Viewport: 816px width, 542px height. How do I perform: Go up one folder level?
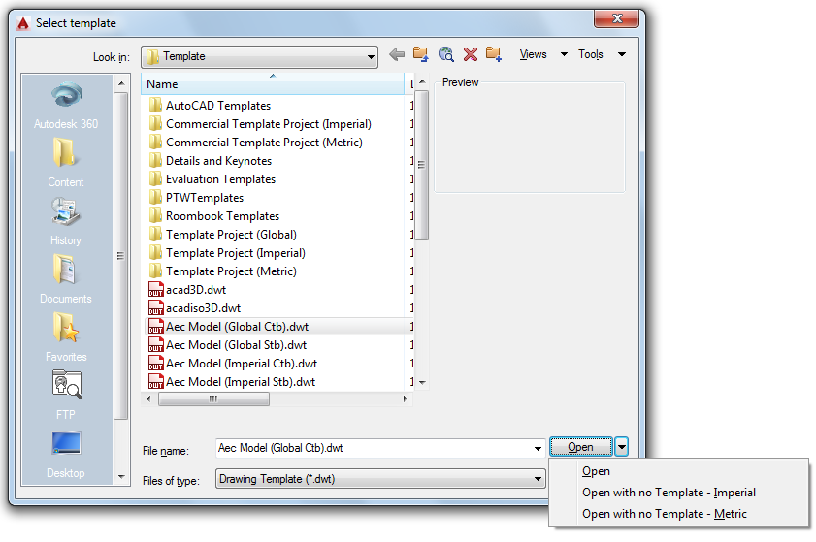(x=420, y=54)
